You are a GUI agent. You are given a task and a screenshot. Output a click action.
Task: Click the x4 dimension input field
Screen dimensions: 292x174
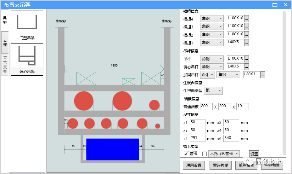point(231,130)
